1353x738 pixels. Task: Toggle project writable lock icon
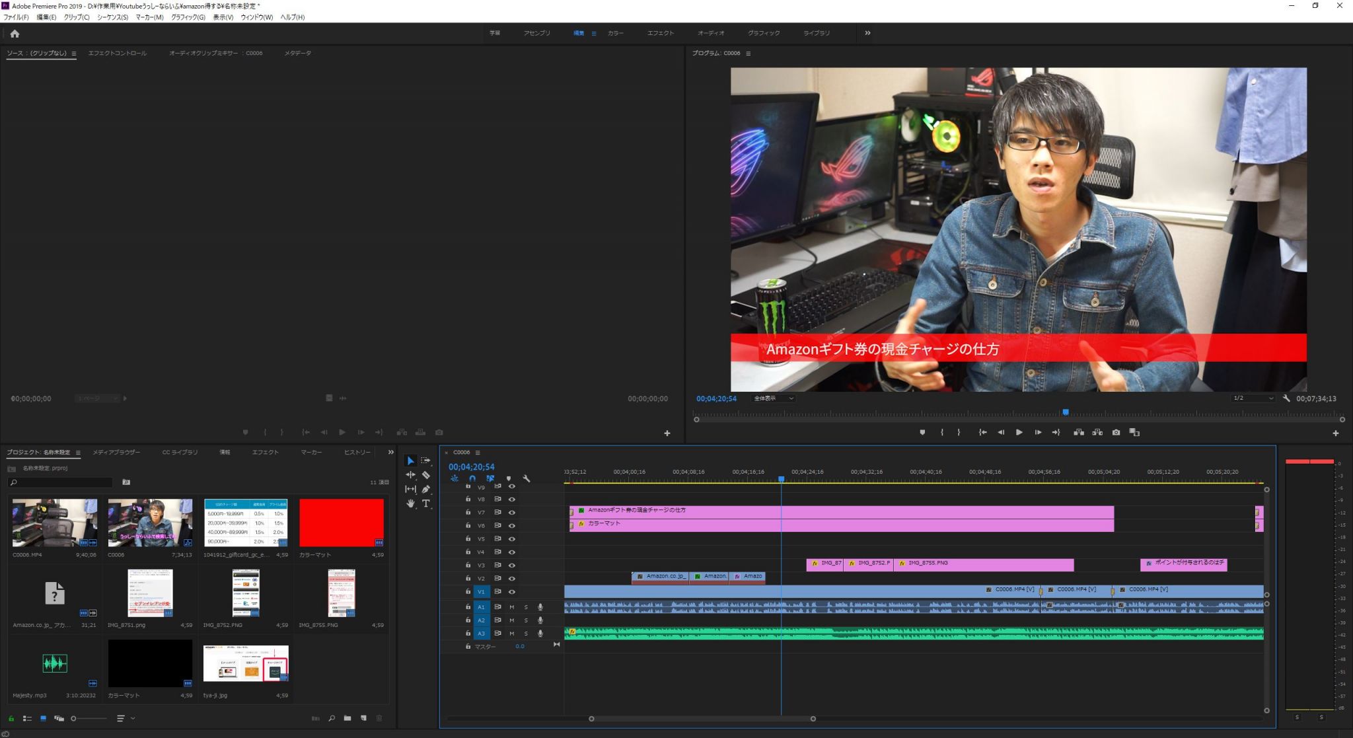click(11, 718)
